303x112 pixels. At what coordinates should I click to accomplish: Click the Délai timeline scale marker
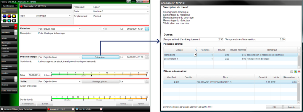pos(91,76)
